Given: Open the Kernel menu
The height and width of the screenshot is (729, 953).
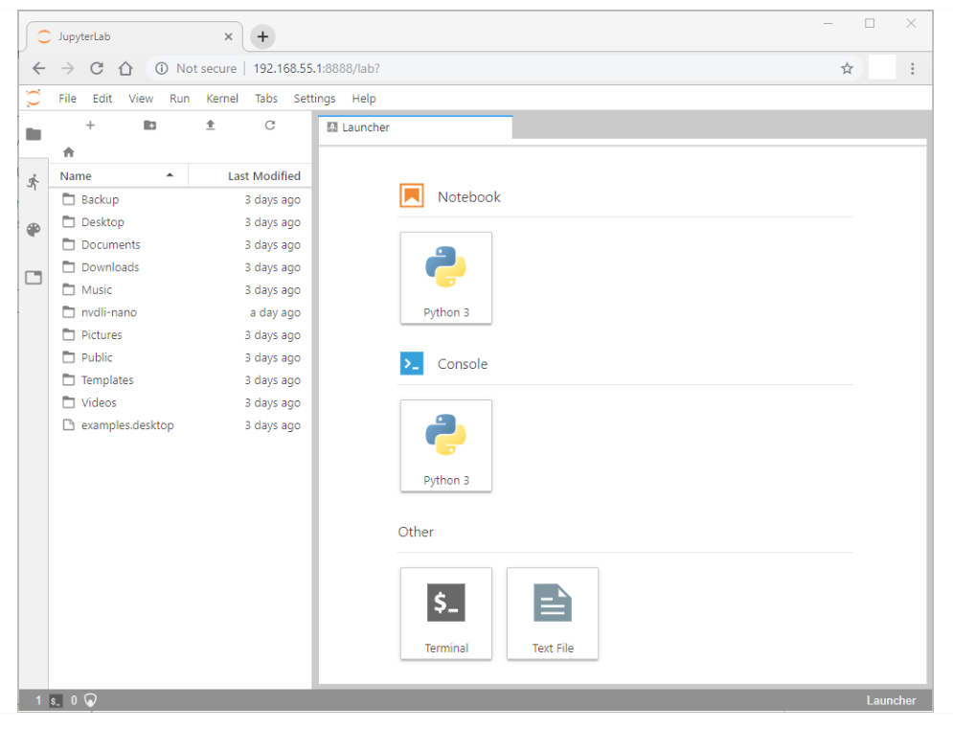Looking at the screenshot, I should [x=222, y=99].
